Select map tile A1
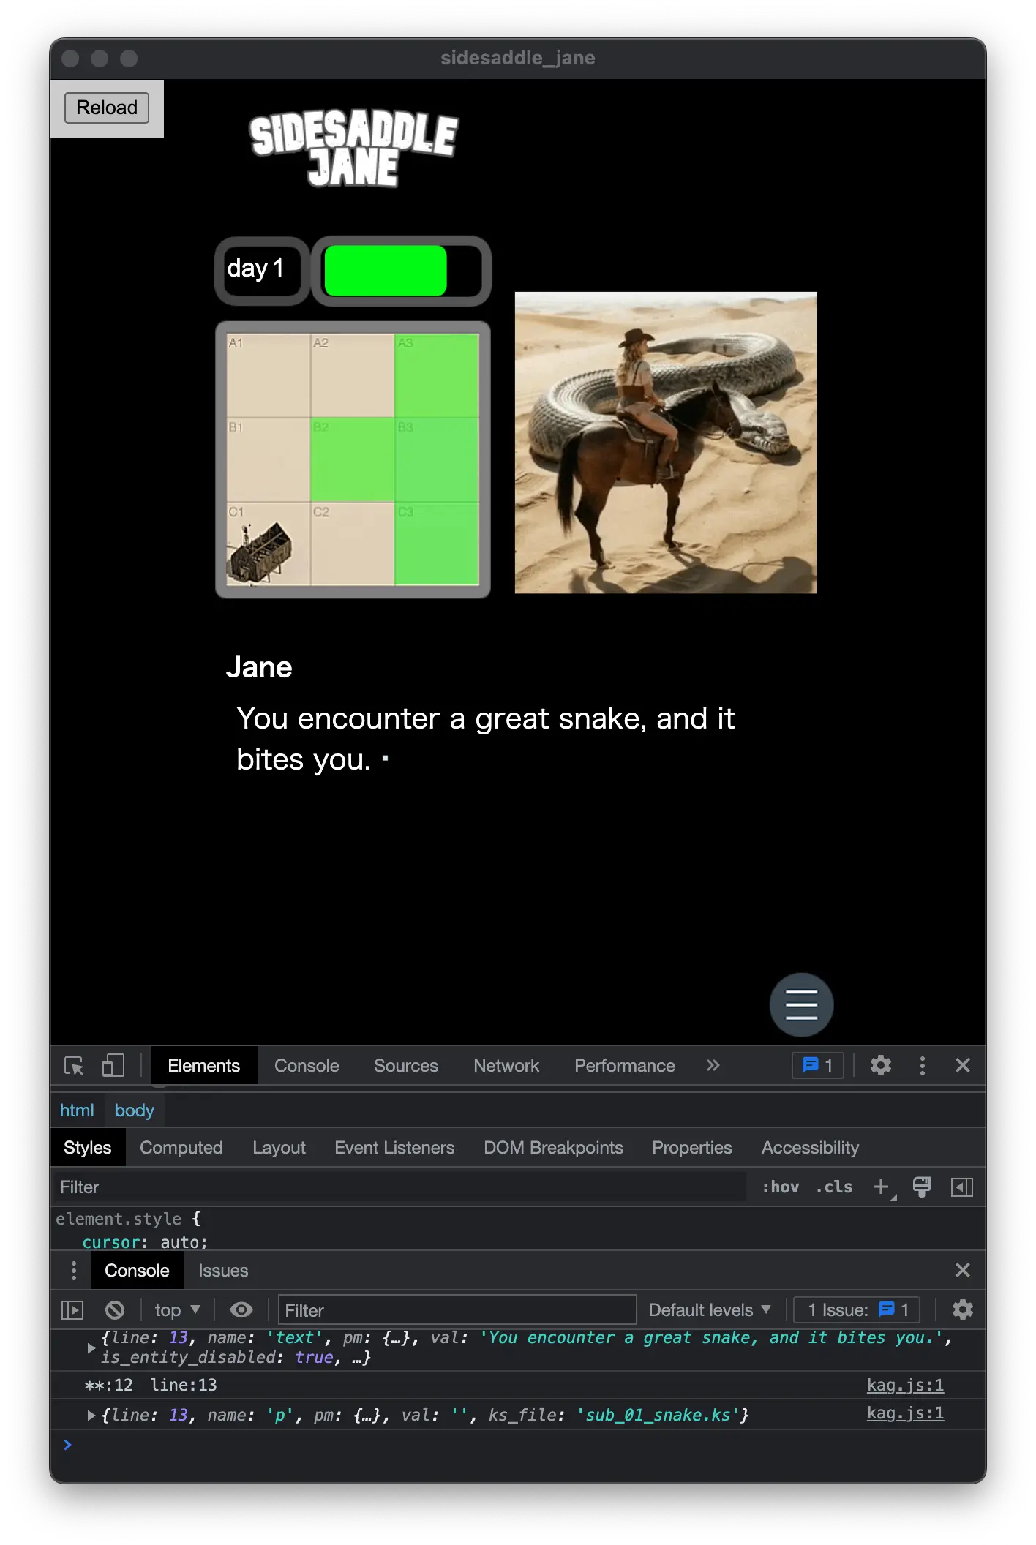The width and height of the screenshot is (1036, 1545). click(x=268, y=375)
